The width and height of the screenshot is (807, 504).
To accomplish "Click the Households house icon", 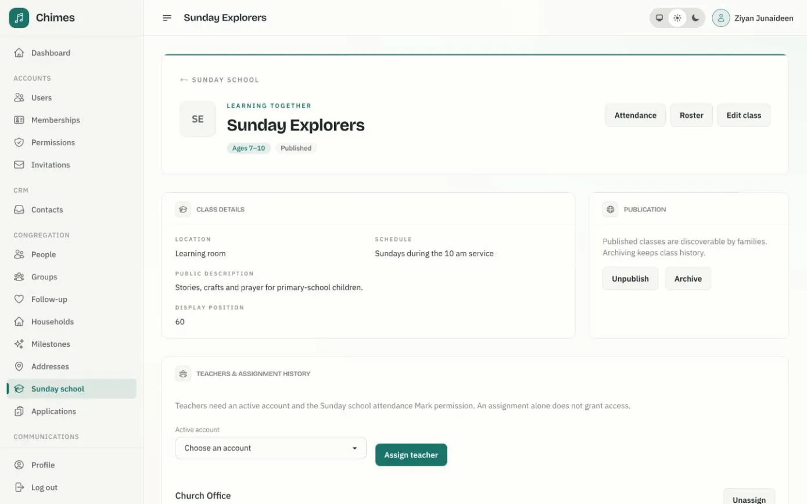I will pos(19,322).
